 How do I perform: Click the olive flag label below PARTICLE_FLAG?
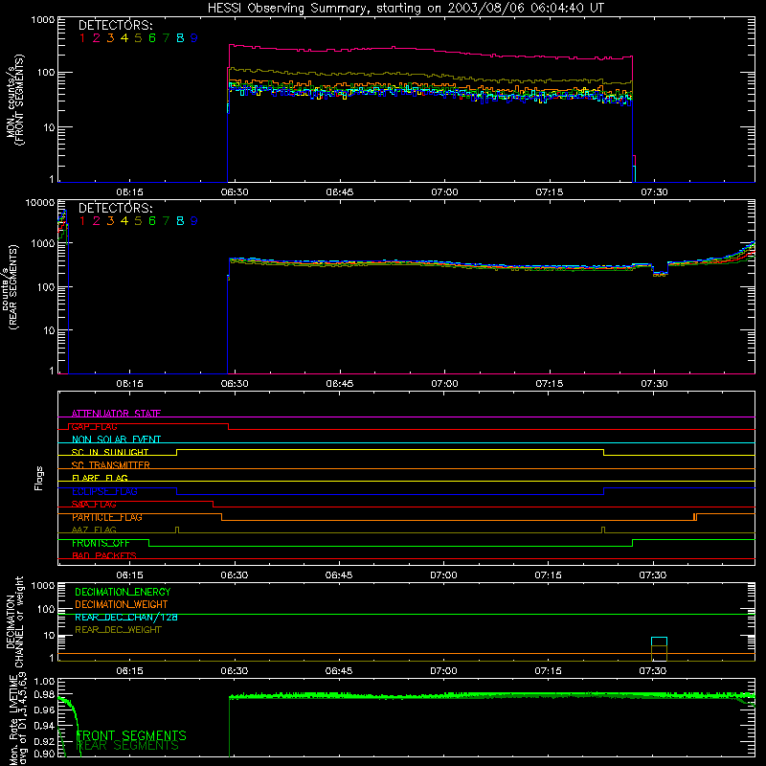[x=94, y=530]
